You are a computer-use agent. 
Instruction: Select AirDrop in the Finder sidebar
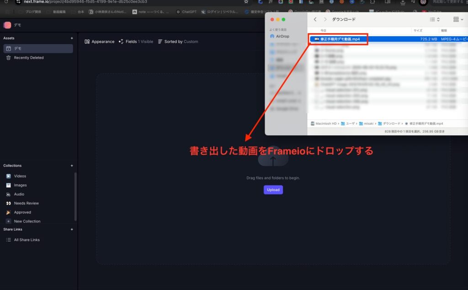point(280,36)
